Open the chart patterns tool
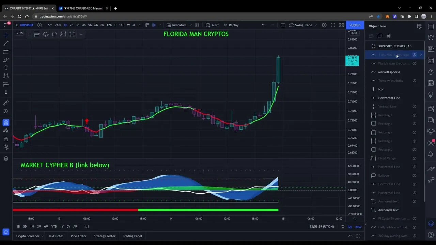This screenshot has width=436, height=245. coord(6,76)
